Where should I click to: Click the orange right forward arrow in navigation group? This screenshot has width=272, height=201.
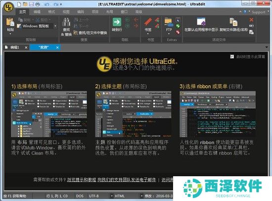pyautogui.click(x=136, y=26)
